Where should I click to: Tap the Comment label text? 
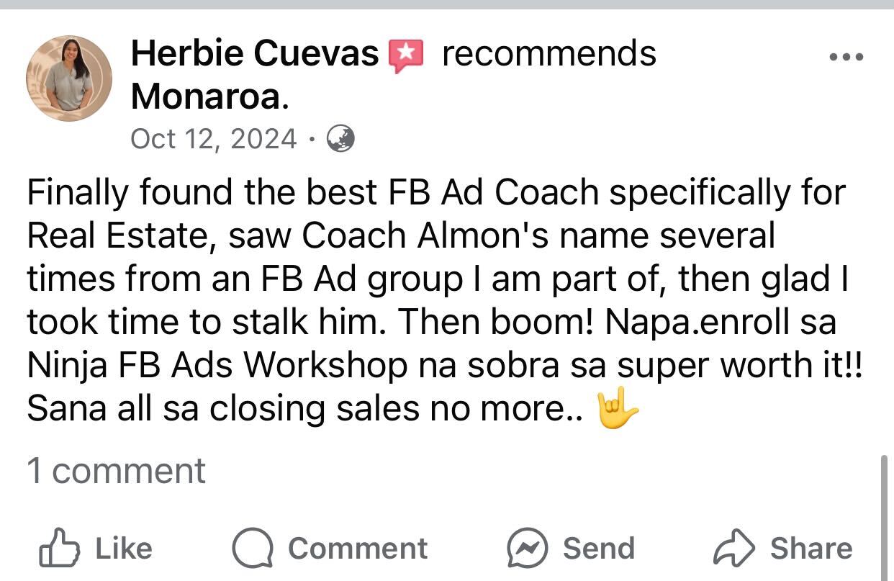tap(358, 549)
